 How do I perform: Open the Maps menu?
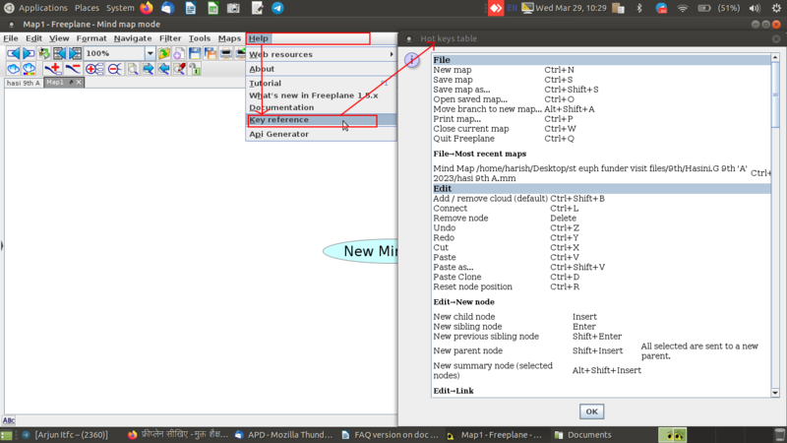tap(229, 38)
